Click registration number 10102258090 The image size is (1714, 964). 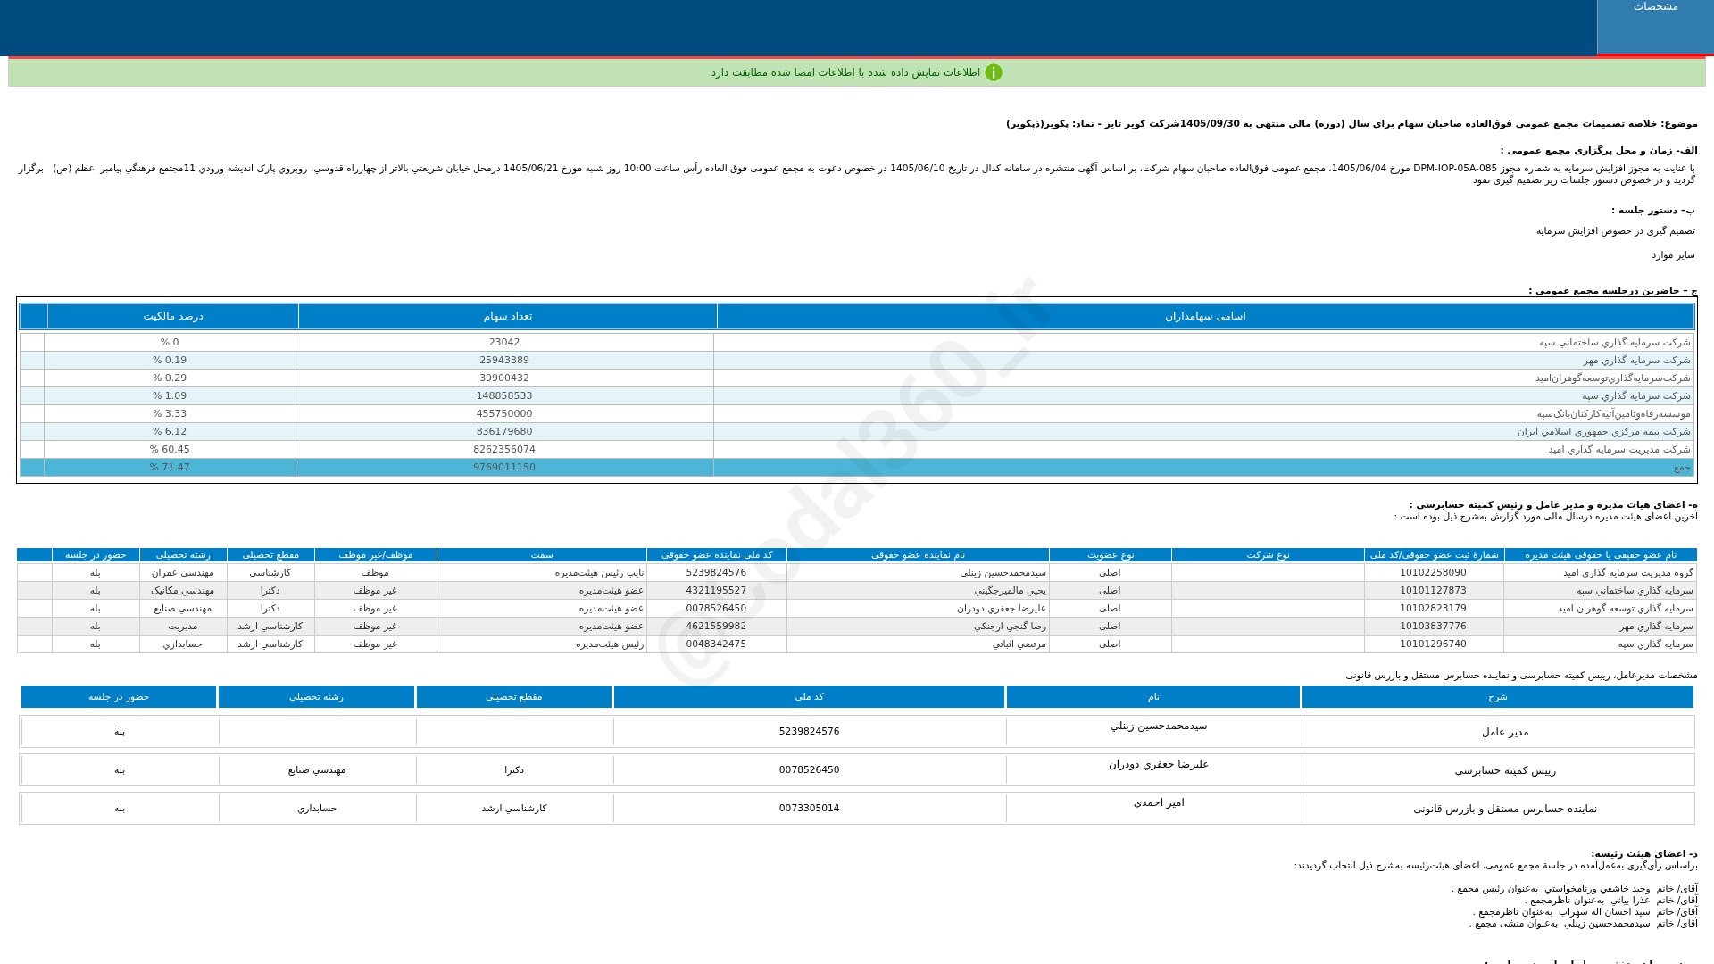(1433, 572)
